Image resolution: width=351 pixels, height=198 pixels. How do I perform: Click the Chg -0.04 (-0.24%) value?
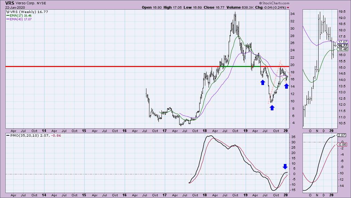point(271,7)
